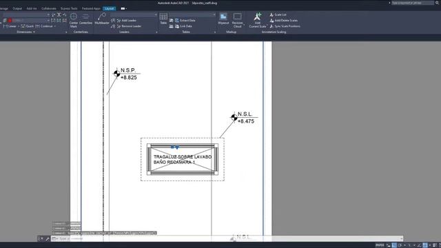Click Add/Delete Scales
Screen dimensions: 441x248
click(283, 21)
